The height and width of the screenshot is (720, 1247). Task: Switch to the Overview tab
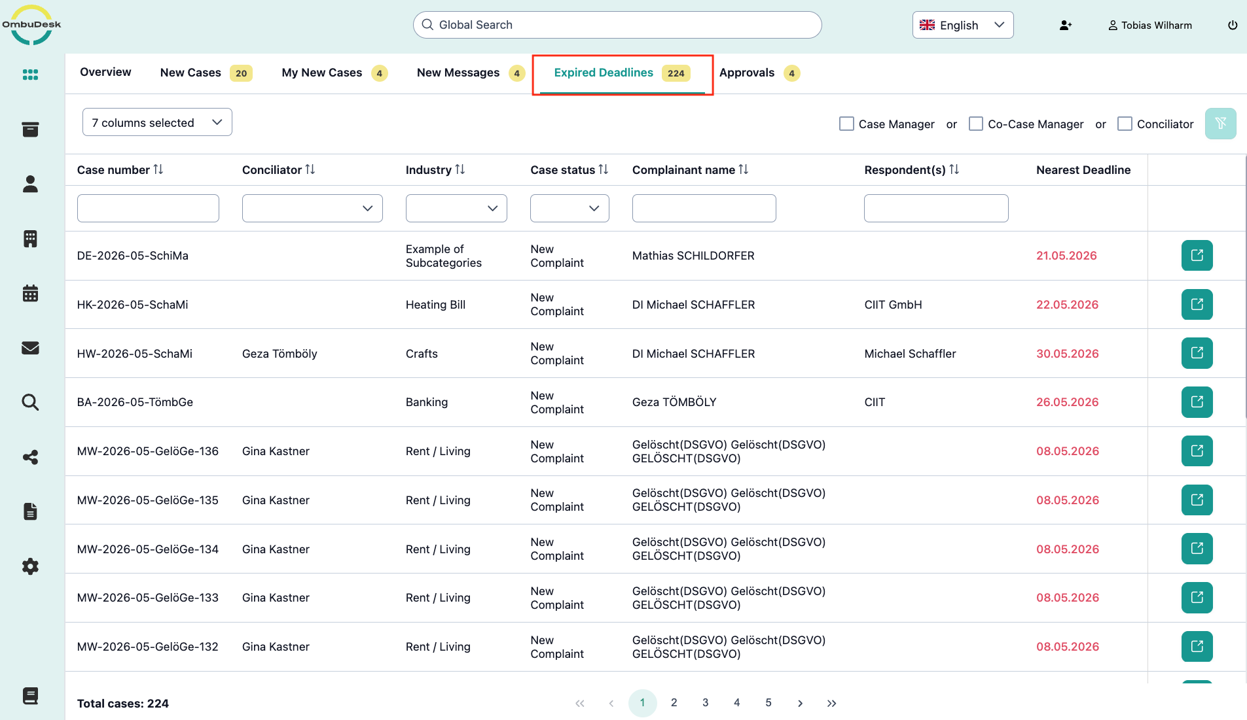[x=105, y=72]
